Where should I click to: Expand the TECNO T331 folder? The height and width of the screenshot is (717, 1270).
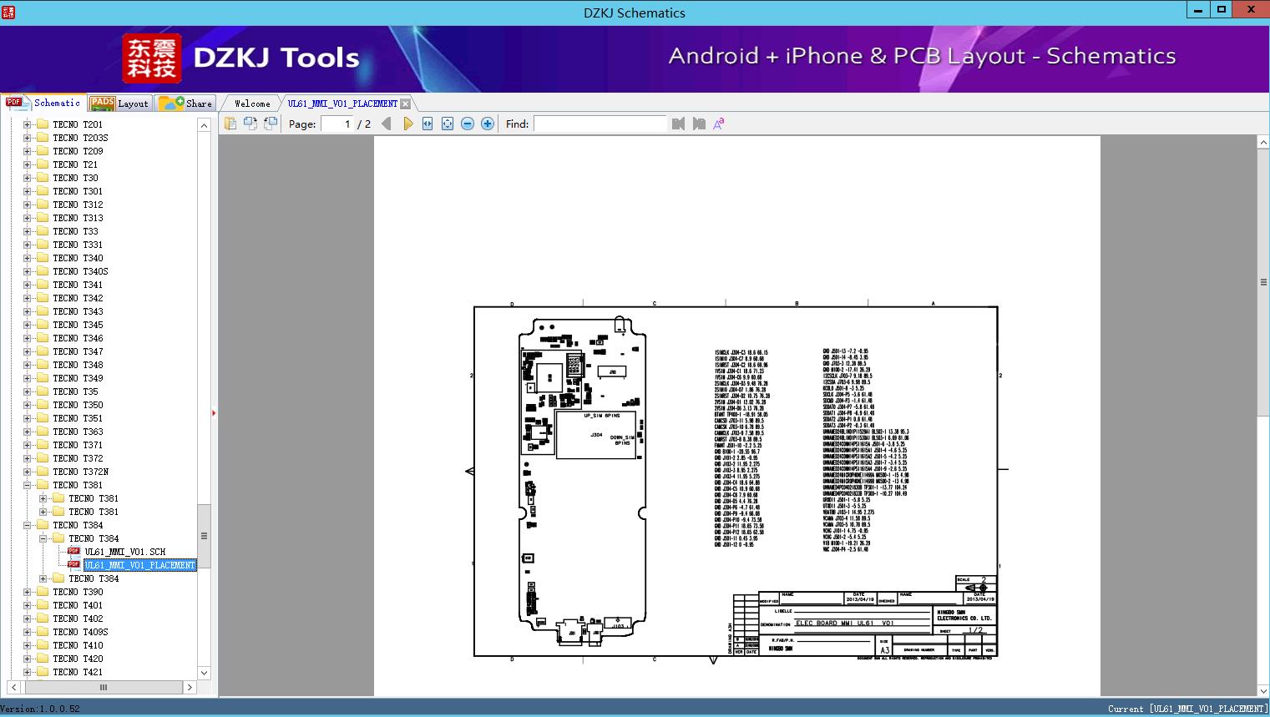[27, 245]
